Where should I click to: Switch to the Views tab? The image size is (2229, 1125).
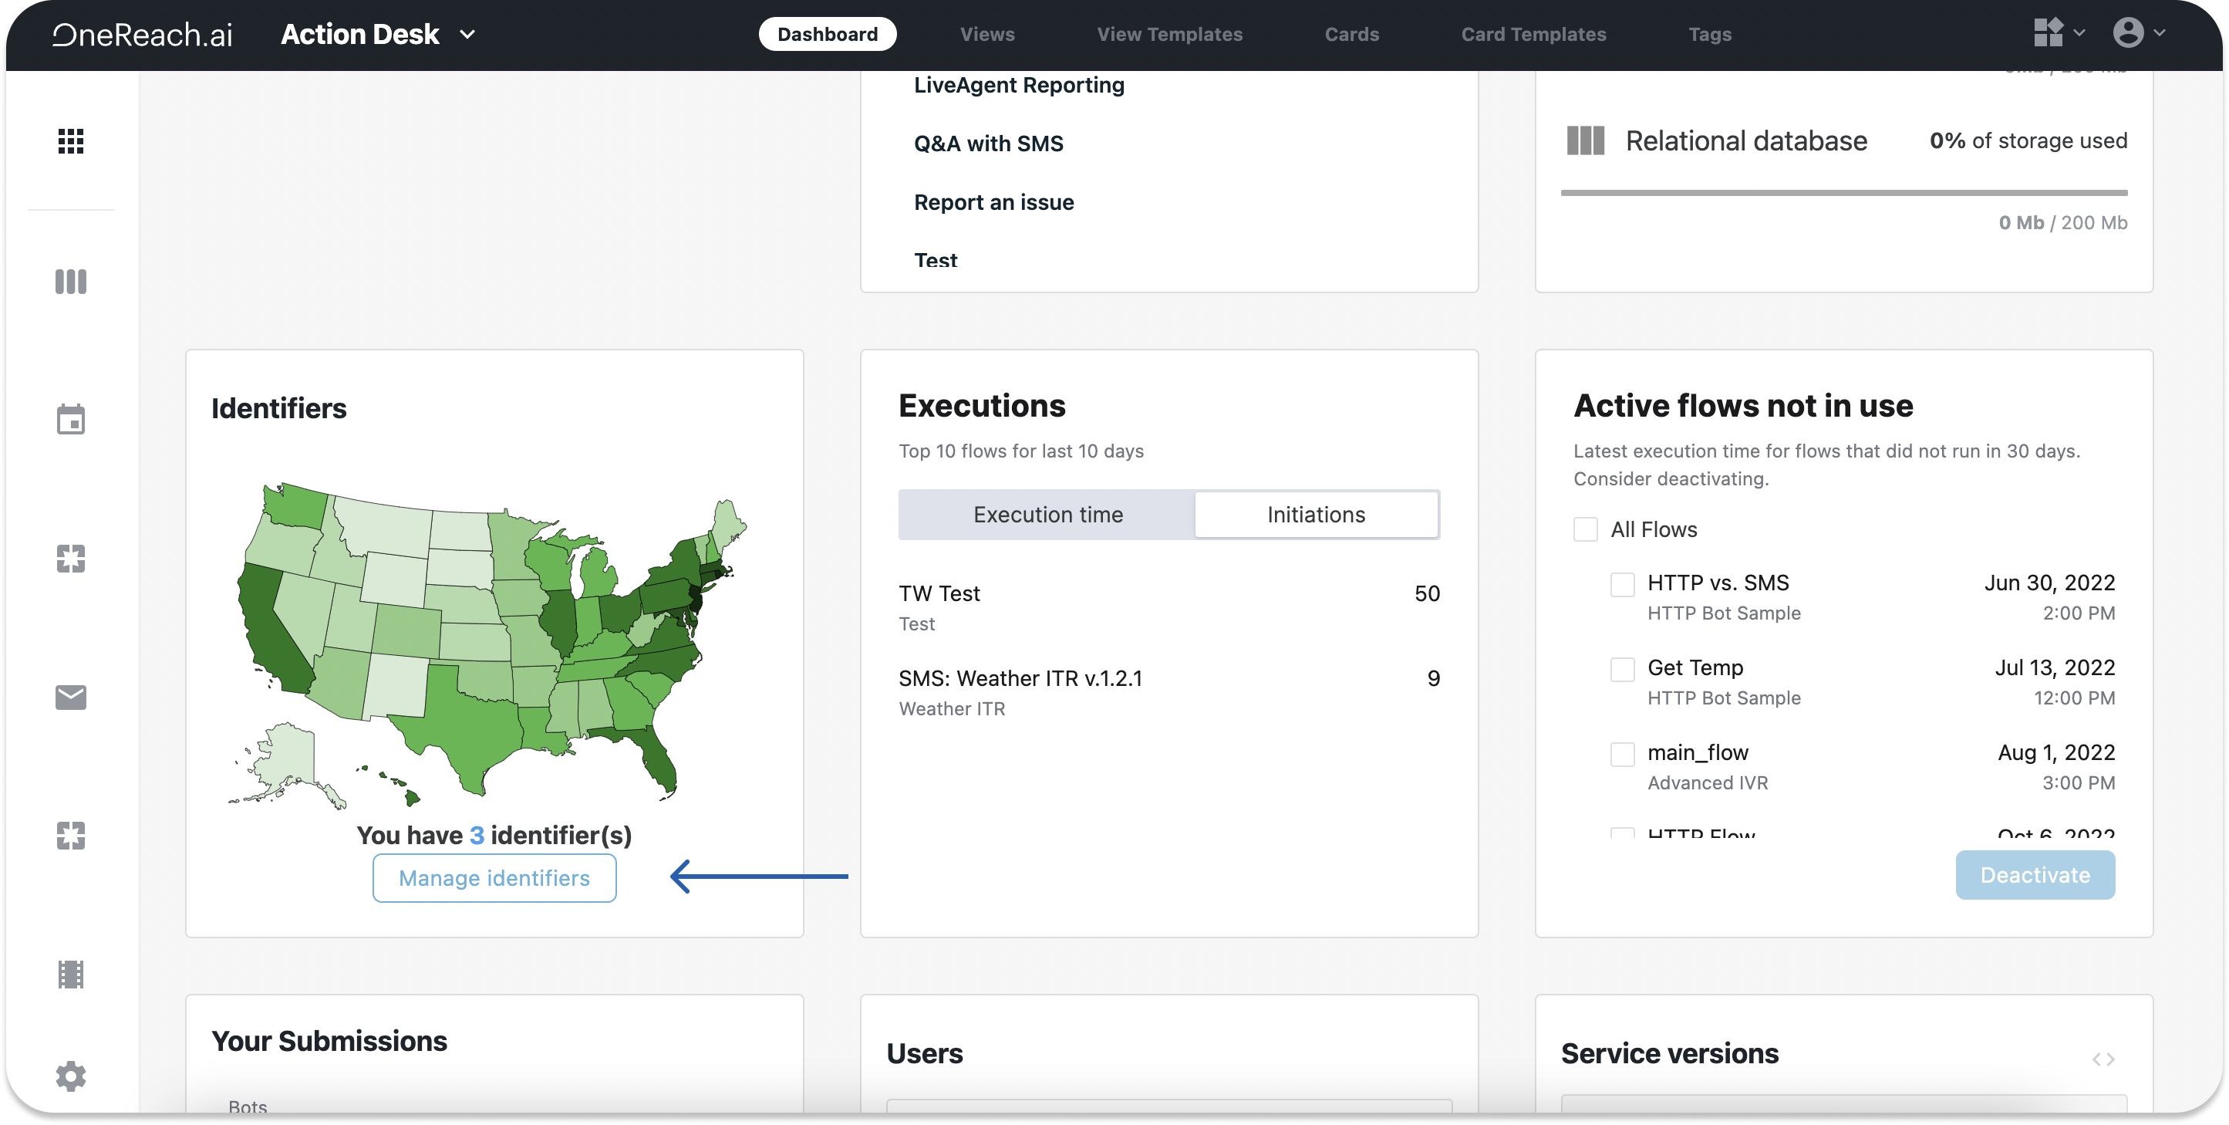[987, 35]
